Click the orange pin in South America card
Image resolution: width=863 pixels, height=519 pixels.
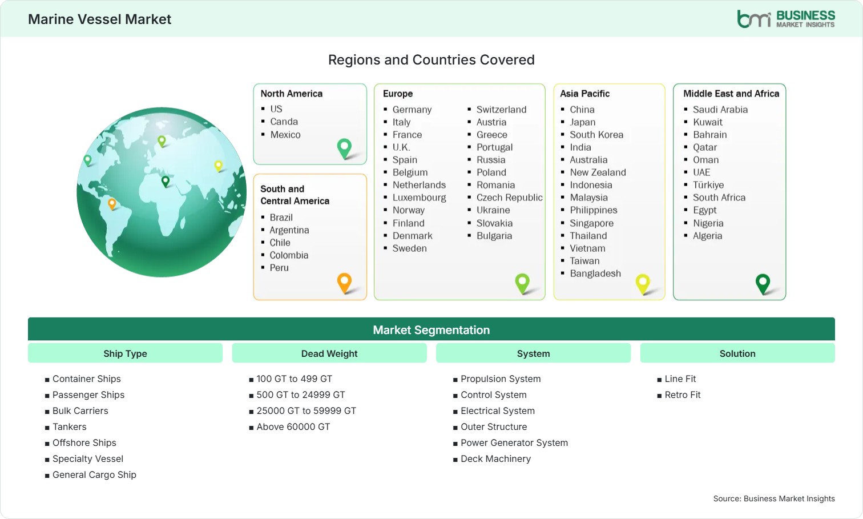(344, 283)
